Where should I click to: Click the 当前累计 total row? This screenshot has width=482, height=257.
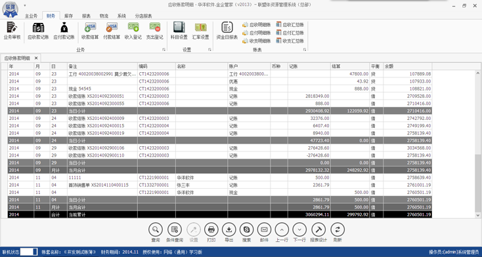tap(220, 214)
